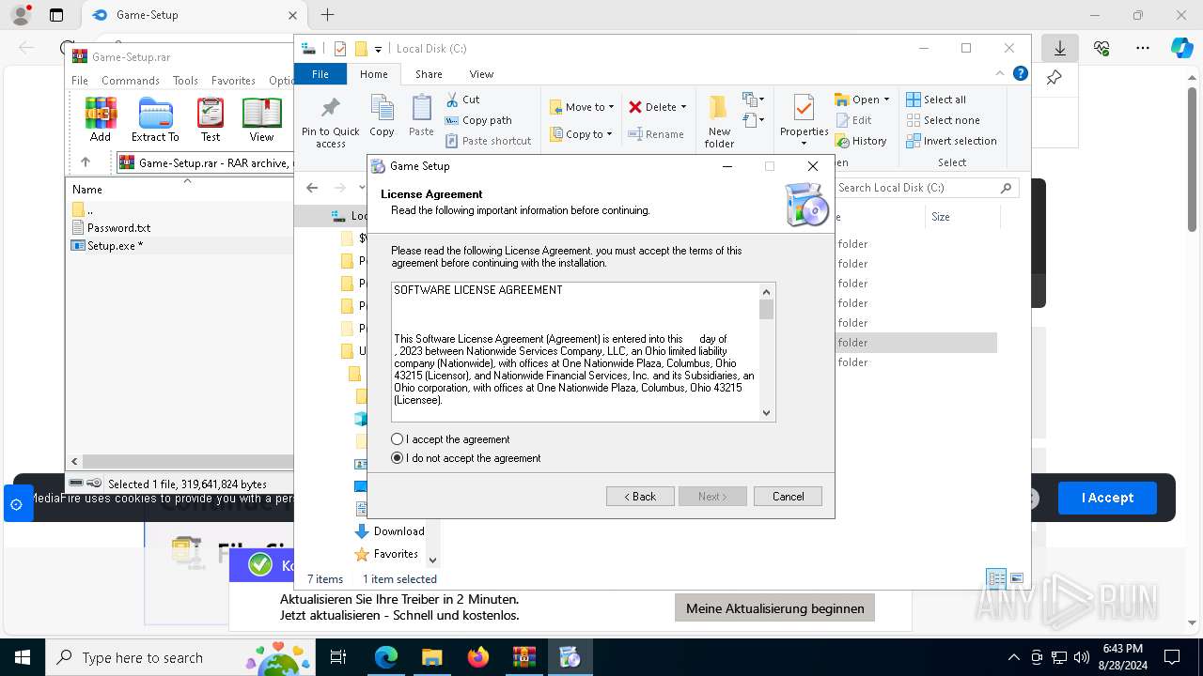The height and width of the screenshot is (676, 1203).
Task: Open WinRAR Favorites menu
Action: (233, 81)
